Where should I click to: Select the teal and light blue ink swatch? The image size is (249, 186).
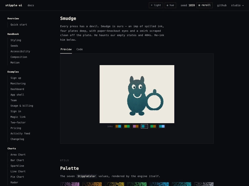click(x=162, y=126)
